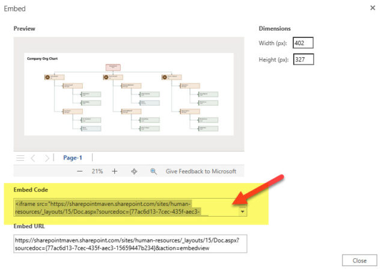Zoom out with the minus icon
This screenshot has width=381, height=269.
pos(80,172)
